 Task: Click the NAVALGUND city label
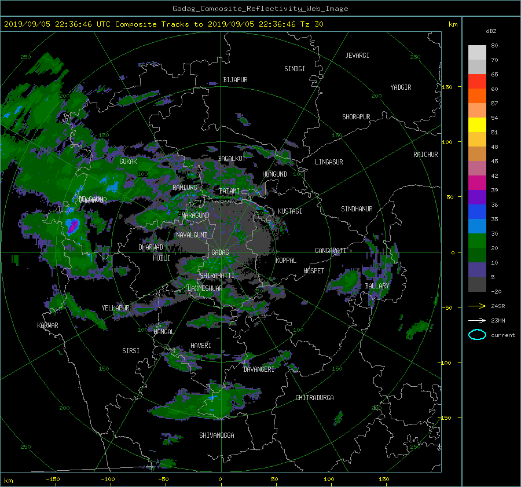192,235
